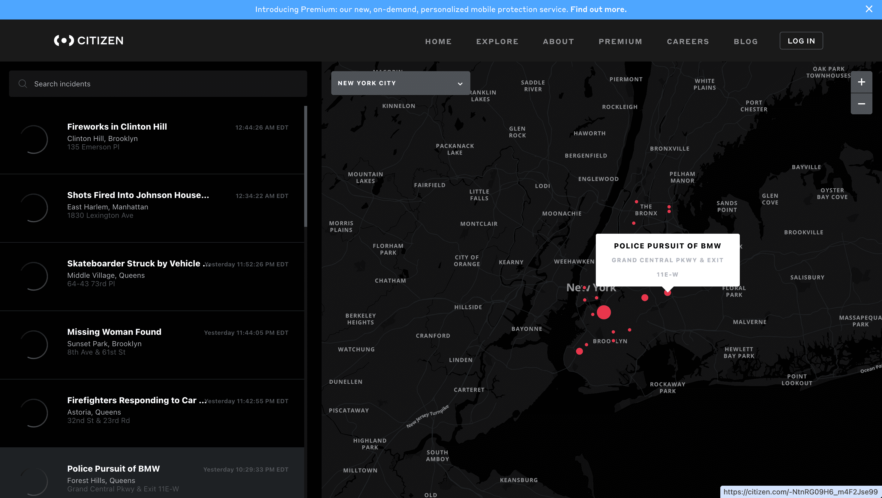Click the 12:34:22 AM EDT timestamp

262,196
